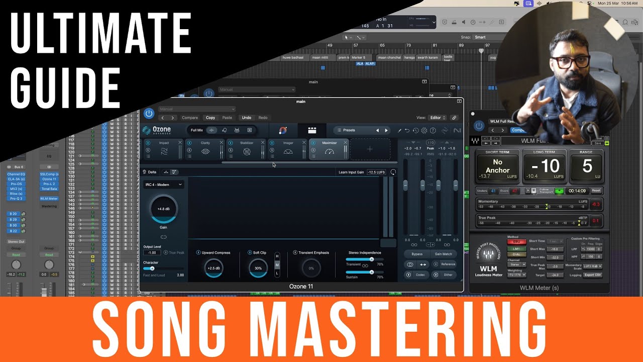
Task: Open the Weighting ITU 1770 dropdown
Action: pyautogui.click(x=516, y=275)
